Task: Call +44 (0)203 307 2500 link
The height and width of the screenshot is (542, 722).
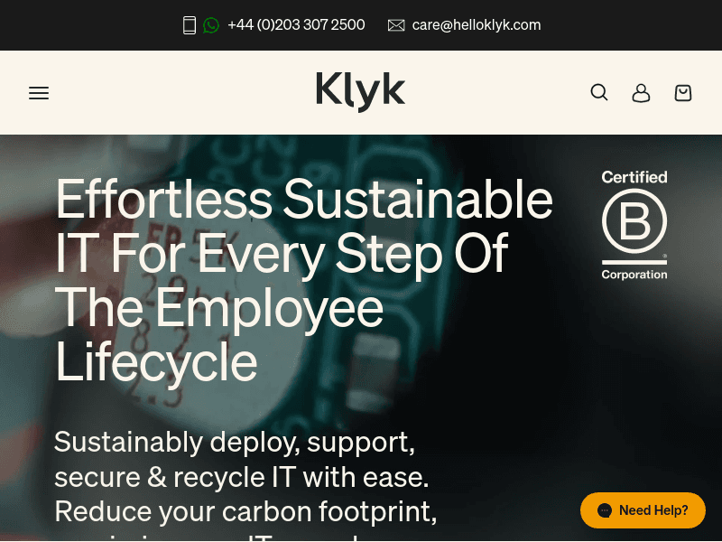Action: (296, 25)
